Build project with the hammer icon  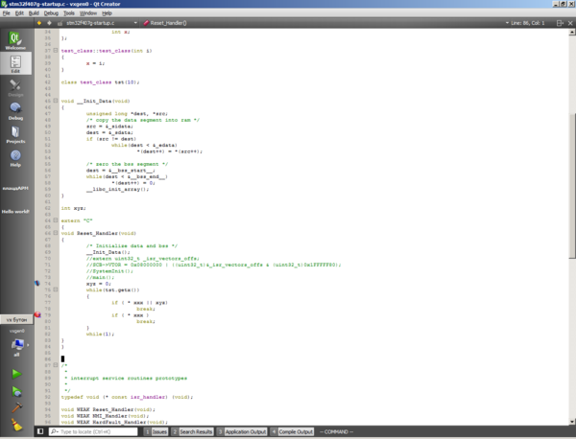(16, 407)
